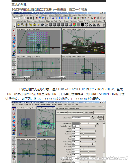Click the Save Scene disk icon
The width and height of the screenshot is (138, 163).
(x=31, y=18)
